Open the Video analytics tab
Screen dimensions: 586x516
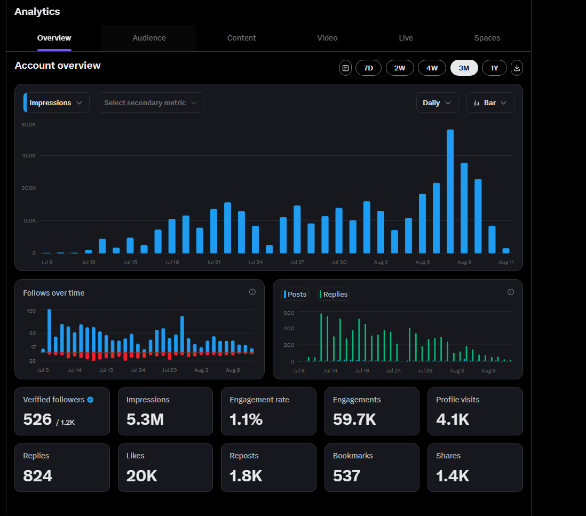[x=327, y=38]
